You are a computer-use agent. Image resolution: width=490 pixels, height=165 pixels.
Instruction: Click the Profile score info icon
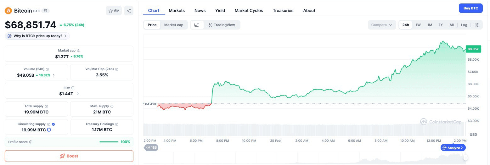click(x=31, y=142)
